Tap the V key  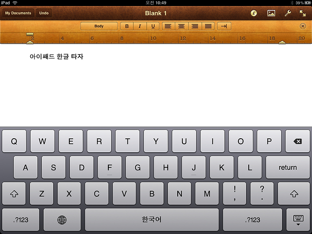pyautogui.click(x=124, y=193)
